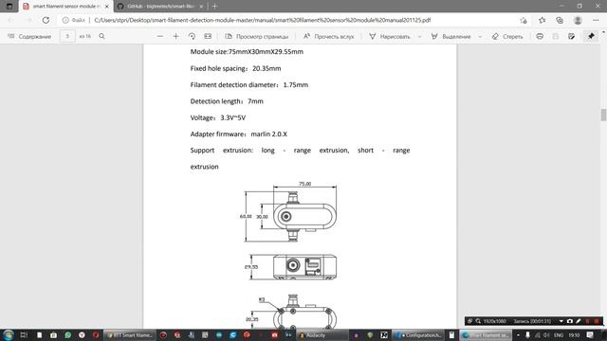
Task: Click the file info icon in address bar
Action: click(65, 20)
